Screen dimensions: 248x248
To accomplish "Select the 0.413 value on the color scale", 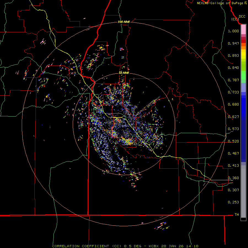I will pos(233,166).
